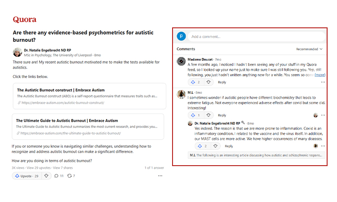This screenshot has width=337, height=202.
Task: Click the Add a comment field
Action: click(x=257, y=36)
